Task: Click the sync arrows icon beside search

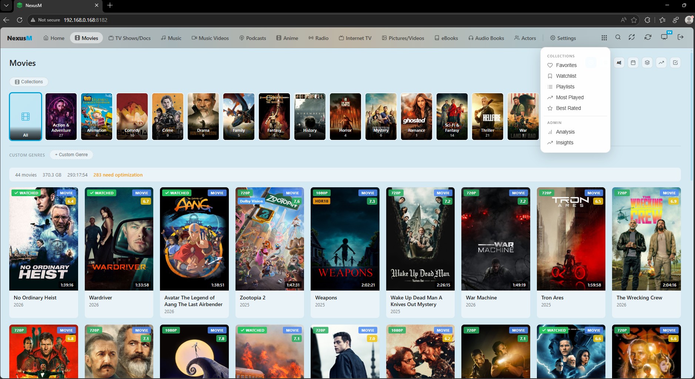Action: click(x=632, y=37)
